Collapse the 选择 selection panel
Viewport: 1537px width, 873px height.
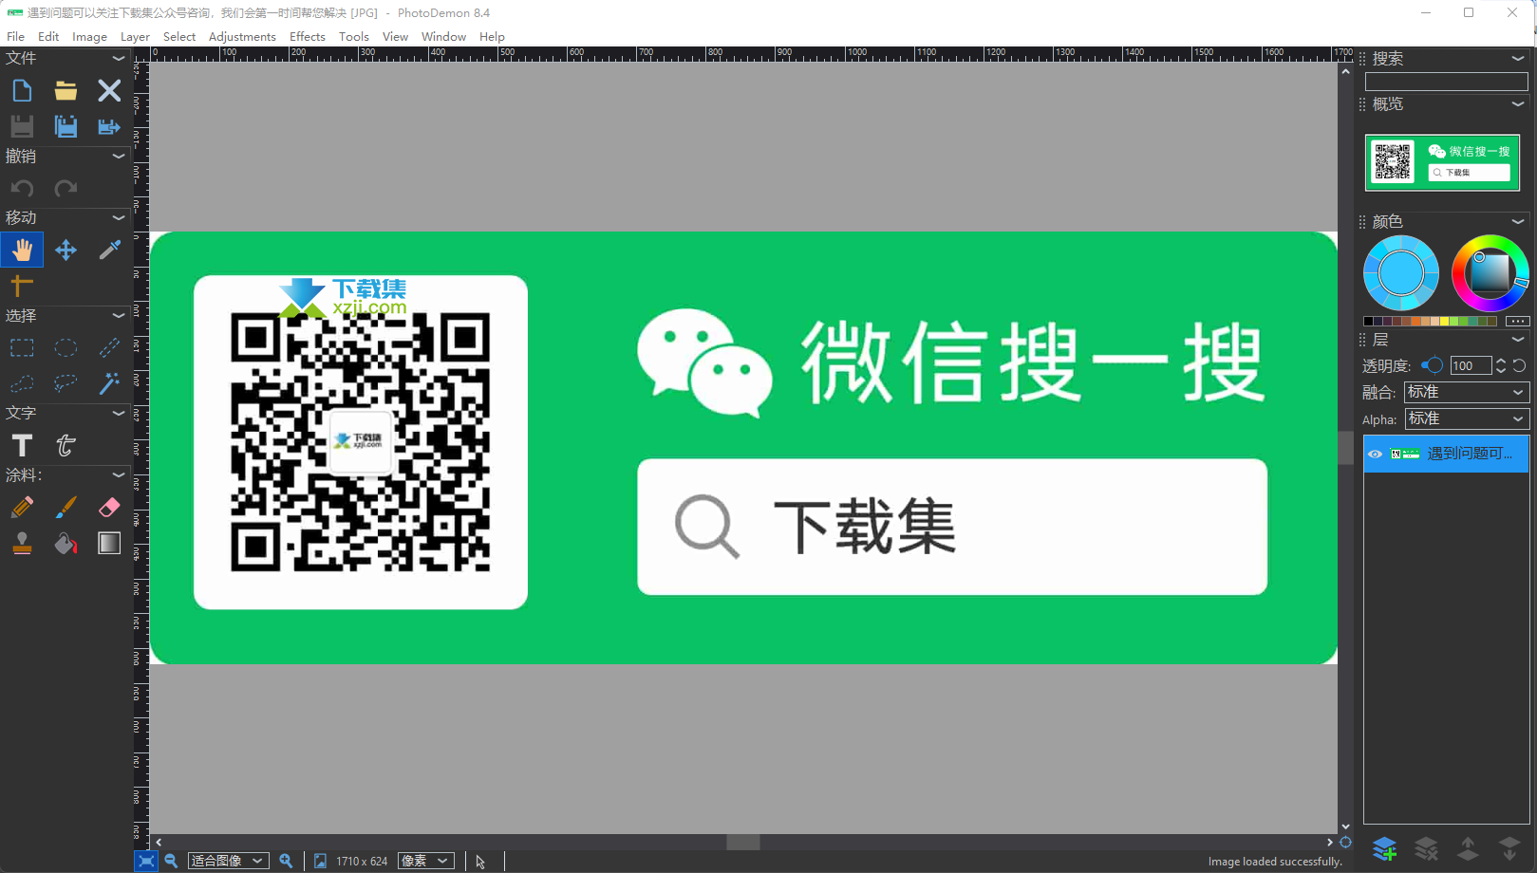[x=119, y=315]
